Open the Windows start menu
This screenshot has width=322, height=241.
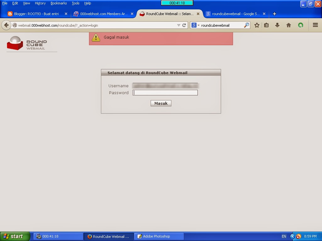(x=15, y=236)
